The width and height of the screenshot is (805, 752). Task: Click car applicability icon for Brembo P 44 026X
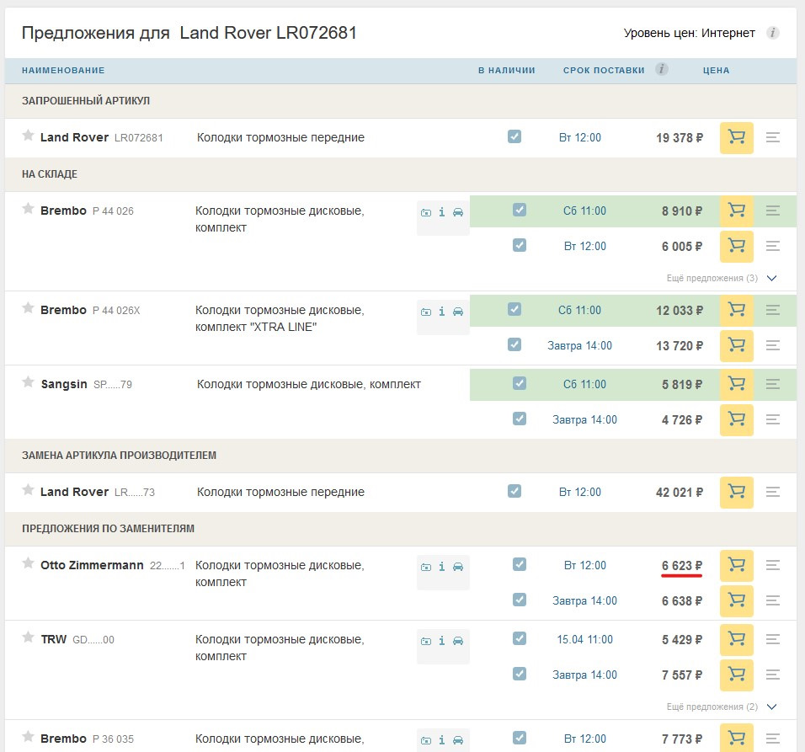pos(457,312)
